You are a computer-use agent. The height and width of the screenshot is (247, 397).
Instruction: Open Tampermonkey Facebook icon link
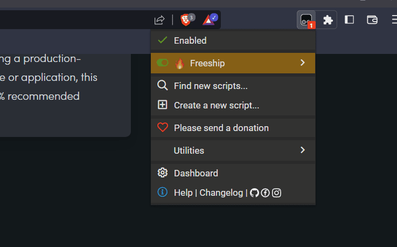point(265,193)
